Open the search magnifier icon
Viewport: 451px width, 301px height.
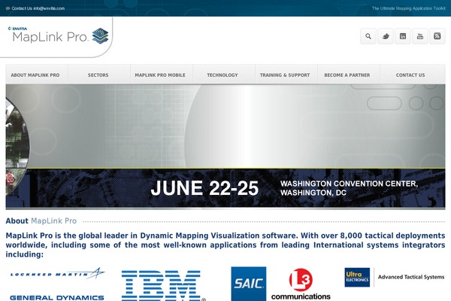point(368,36)
